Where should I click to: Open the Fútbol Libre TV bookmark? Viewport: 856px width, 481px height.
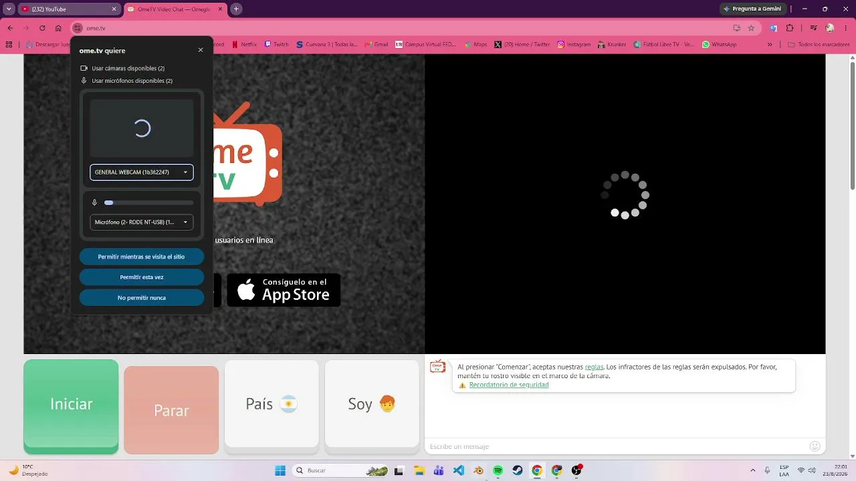pos(664,45)
